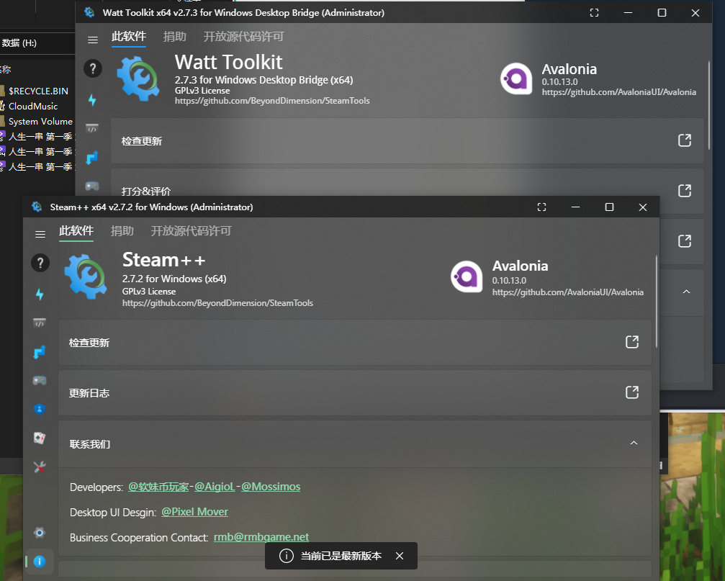
Task: Open external link icon on Steam++ 检查更新 row
Action: tap(632, 341)
